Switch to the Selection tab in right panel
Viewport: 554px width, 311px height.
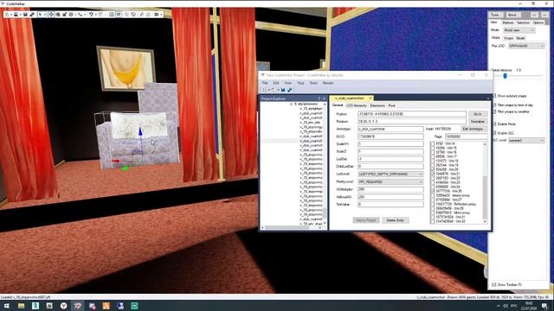[523, 22]
